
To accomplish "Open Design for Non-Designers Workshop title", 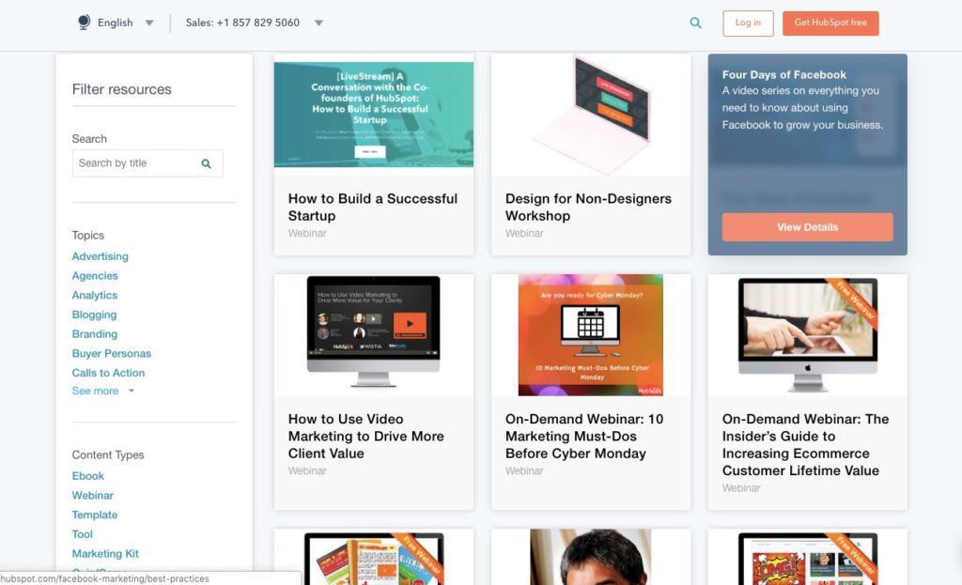I will click(588, 208).
